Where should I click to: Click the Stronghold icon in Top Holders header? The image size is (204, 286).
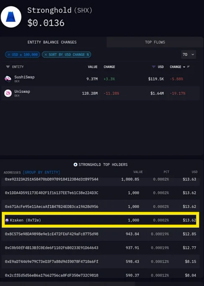[75, 164]
